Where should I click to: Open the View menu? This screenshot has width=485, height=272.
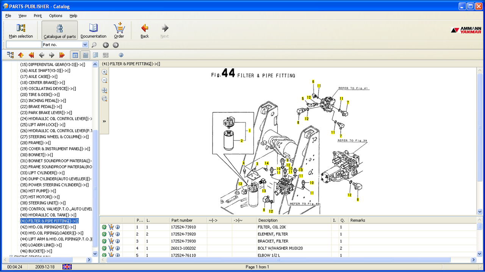click(22, 16)
